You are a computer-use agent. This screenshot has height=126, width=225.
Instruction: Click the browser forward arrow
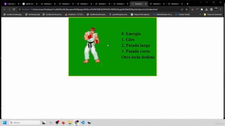[9, 9]
